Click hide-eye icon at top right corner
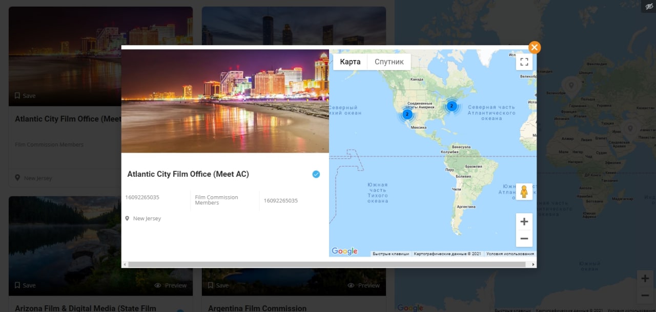656x312 pixels. pos(649,6)
